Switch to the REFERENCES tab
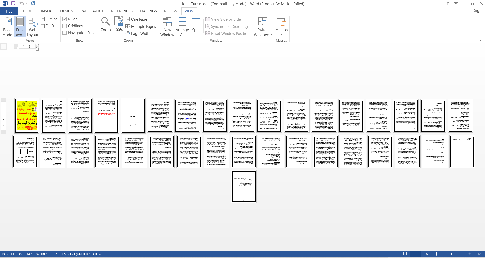 pos(122,11)
